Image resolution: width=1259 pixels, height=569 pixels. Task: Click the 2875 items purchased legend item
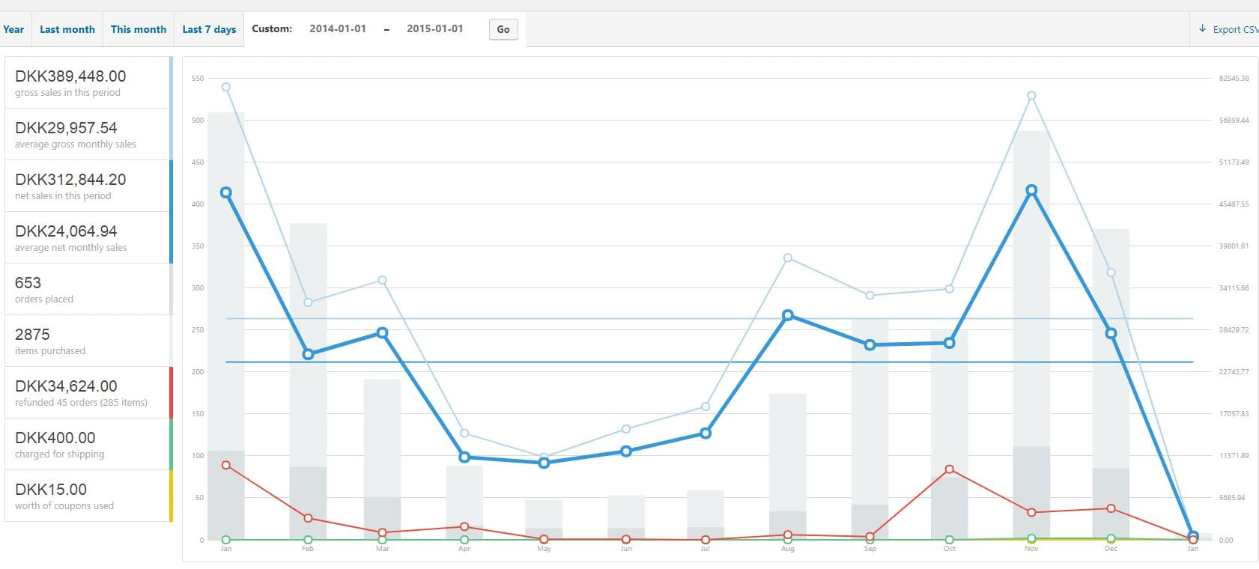click(88, 341)
